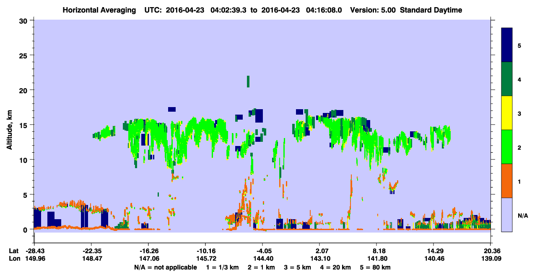This screenshot has width=545, height=279.
Task: Click the longitude value 139.09
Action: click(490, 259)
